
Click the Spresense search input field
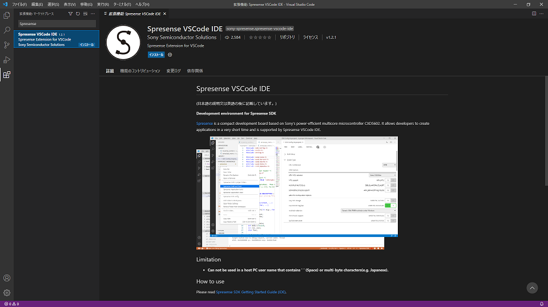(x=57, y=24)
